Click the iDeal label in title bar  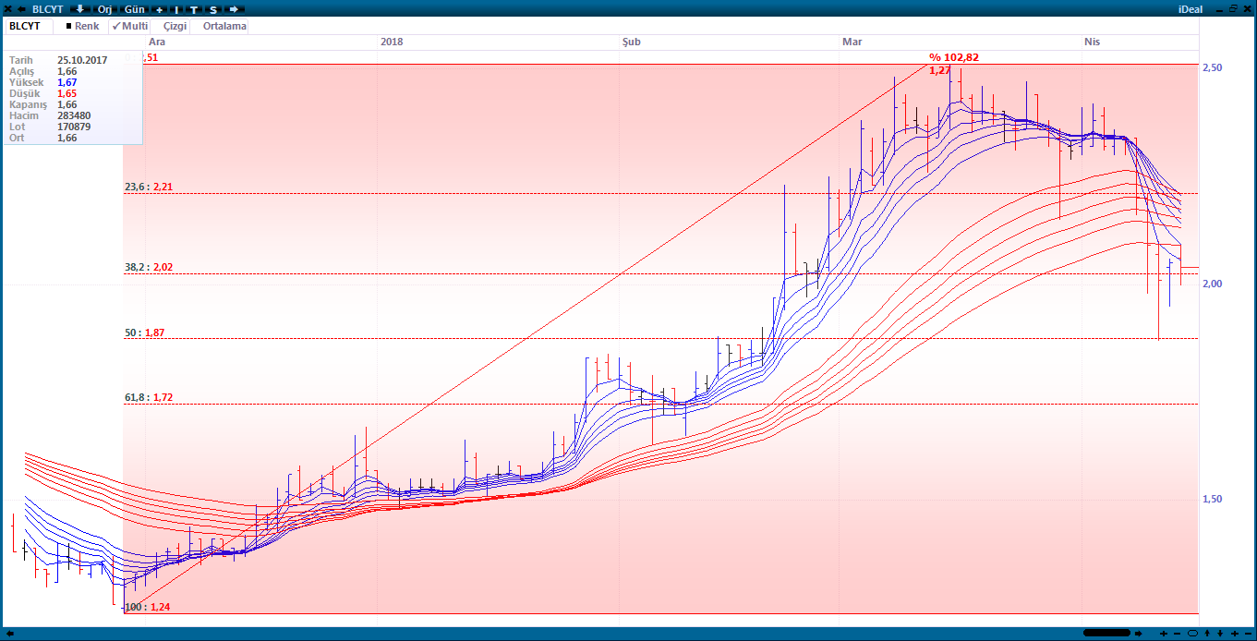1191,9
